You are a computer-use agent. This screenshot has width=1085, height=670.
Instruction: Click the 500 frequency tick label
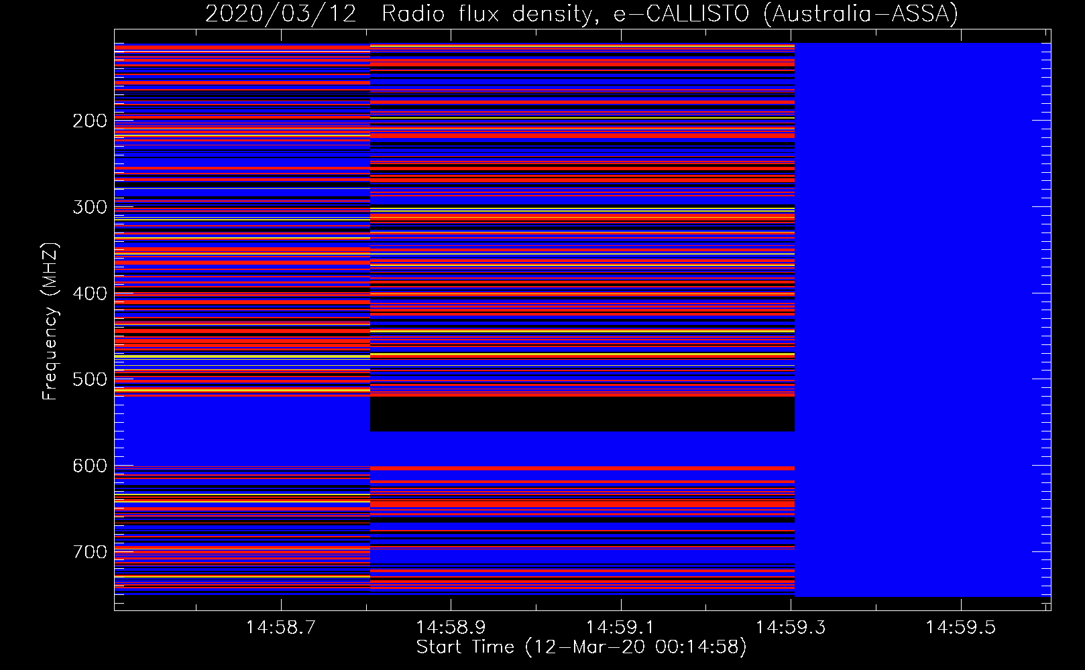(x=90, y=379)
